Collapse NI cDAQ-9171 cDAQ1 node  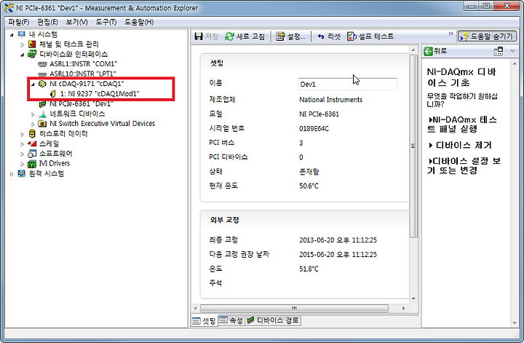[x=33, y=84]
